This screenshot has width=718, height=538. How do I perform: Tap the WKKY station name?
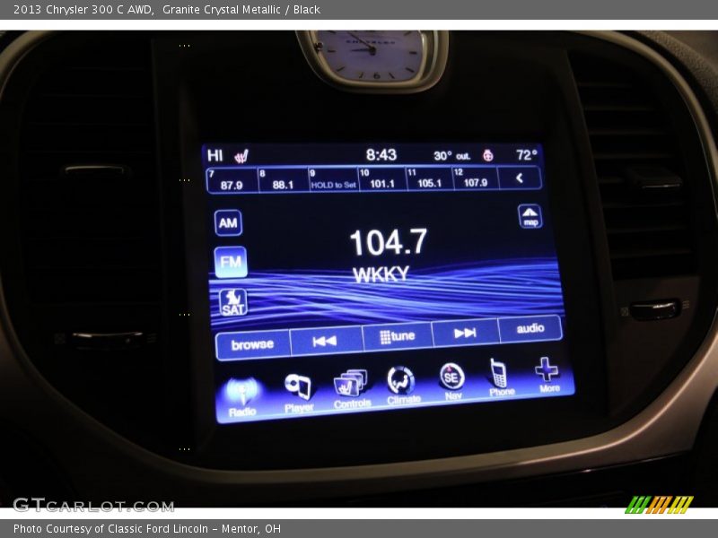381,274
